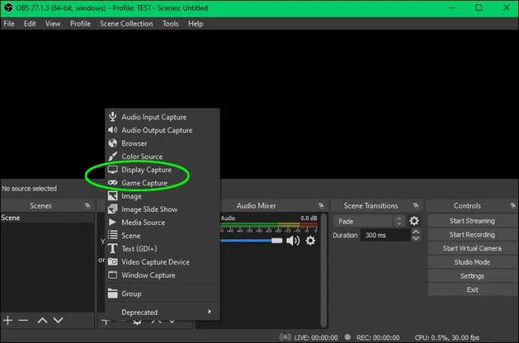519x343 pixels.
Task: Open the Help menu
Action: click(196, 24)
